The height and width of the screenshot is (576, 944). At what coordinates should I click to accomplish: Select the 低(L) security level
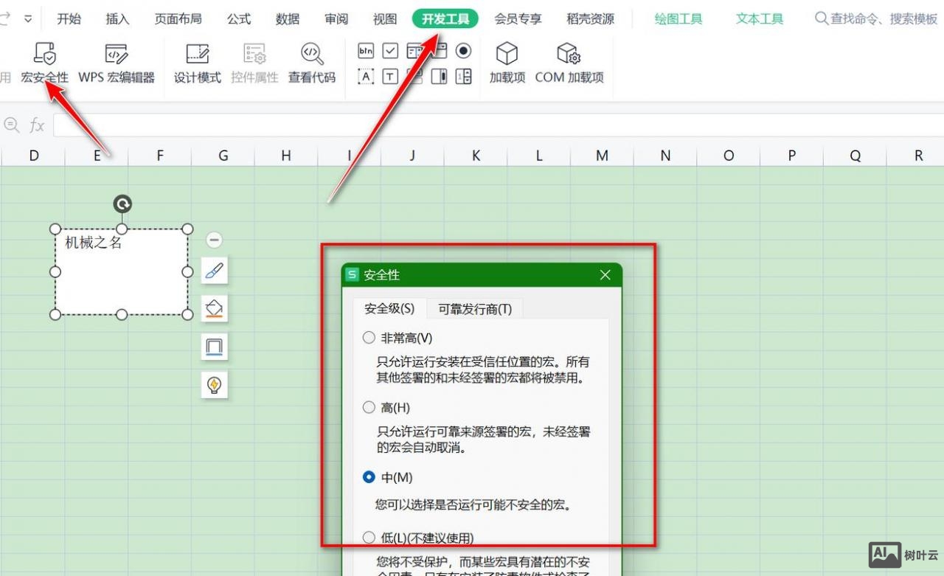369,537
